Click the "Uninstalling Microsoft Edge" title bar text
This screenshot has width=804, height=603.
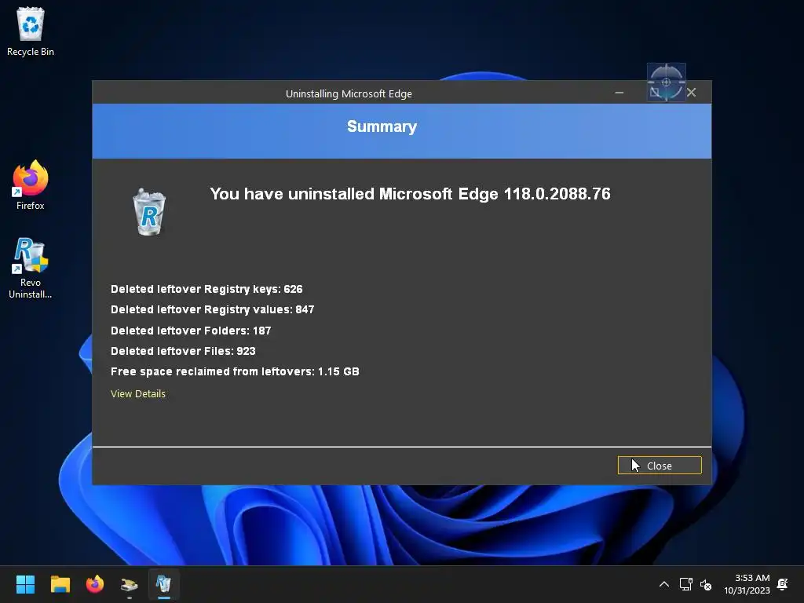pyautogui.click(x=349, y=94)
